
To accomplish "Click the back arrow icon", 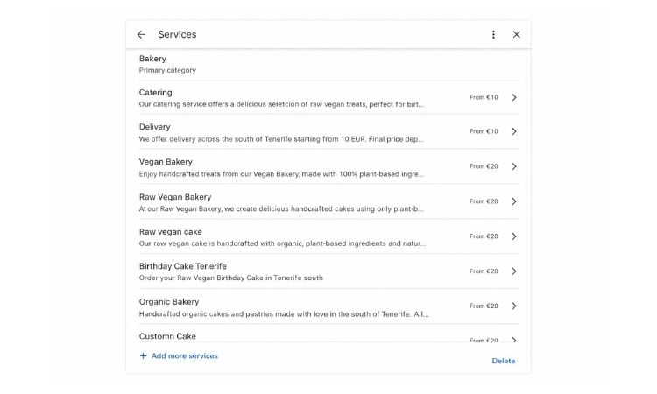I will click(x=141, y=35).
